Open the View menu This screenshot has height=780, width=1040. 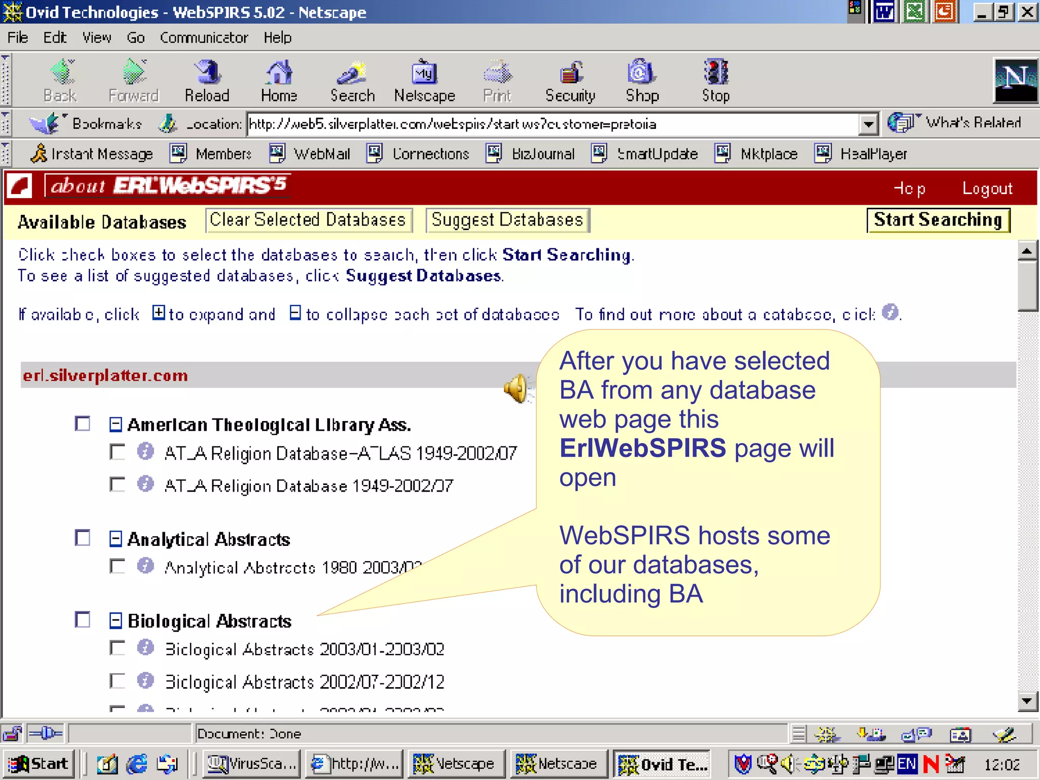pos(97,38)
